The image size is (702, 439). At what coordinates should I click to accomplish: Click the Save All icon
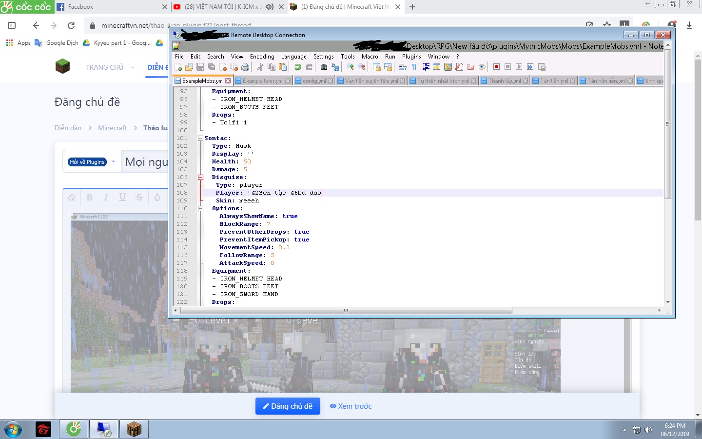(212, 67)
